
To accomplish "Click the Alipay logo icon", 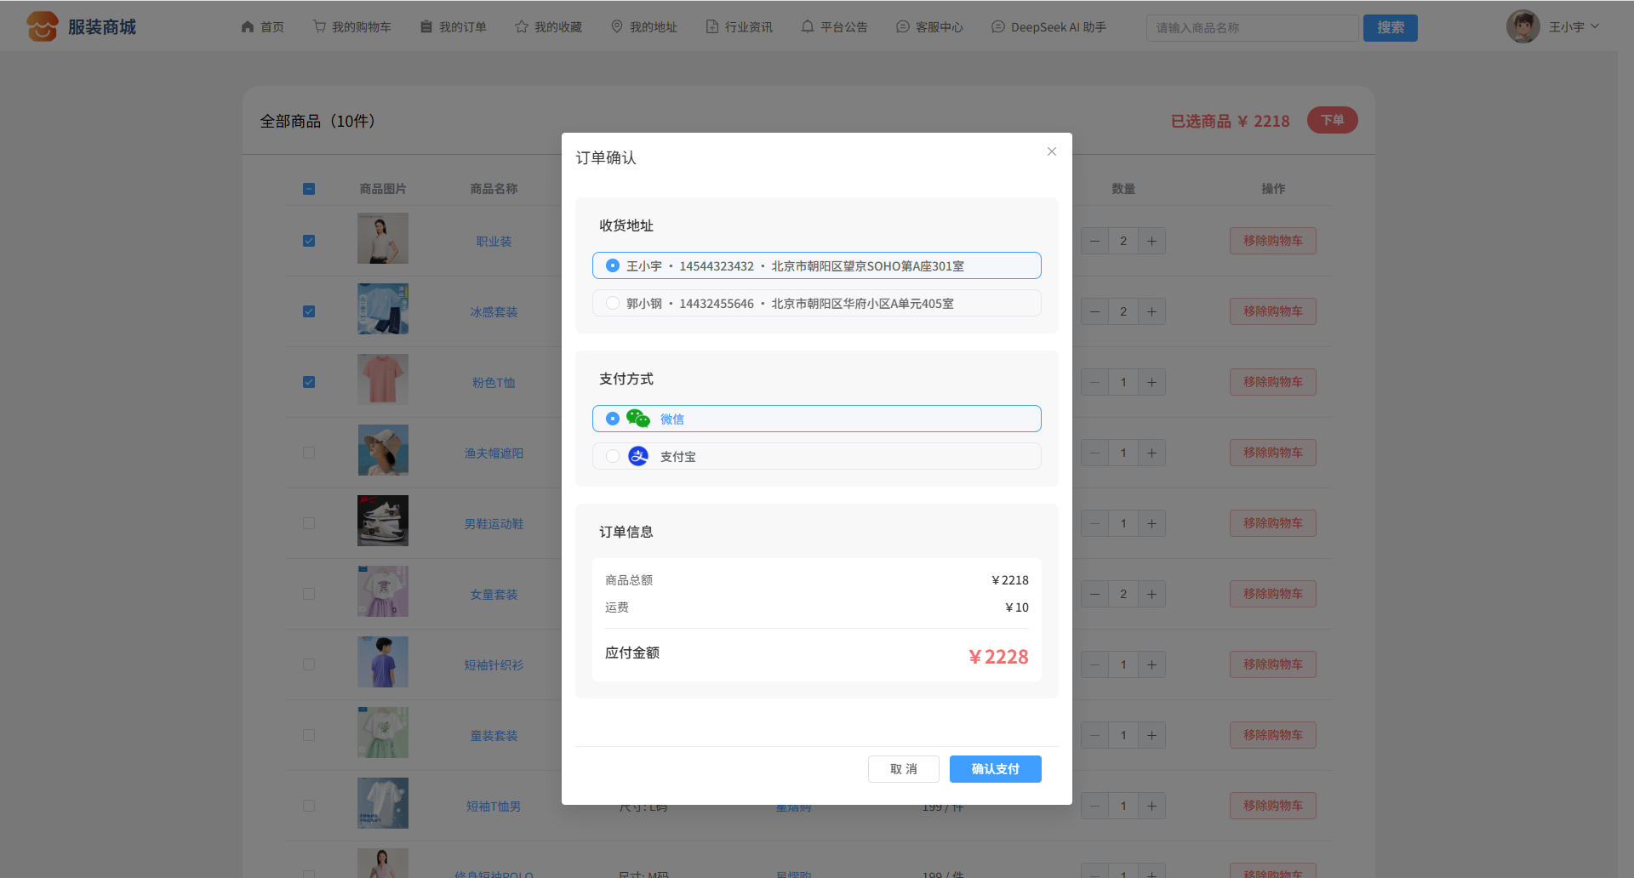I will (637, 456).
